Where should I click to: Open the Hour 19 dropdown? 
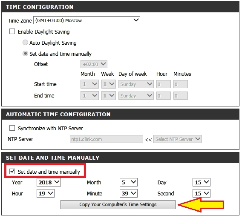pos(46,193)
